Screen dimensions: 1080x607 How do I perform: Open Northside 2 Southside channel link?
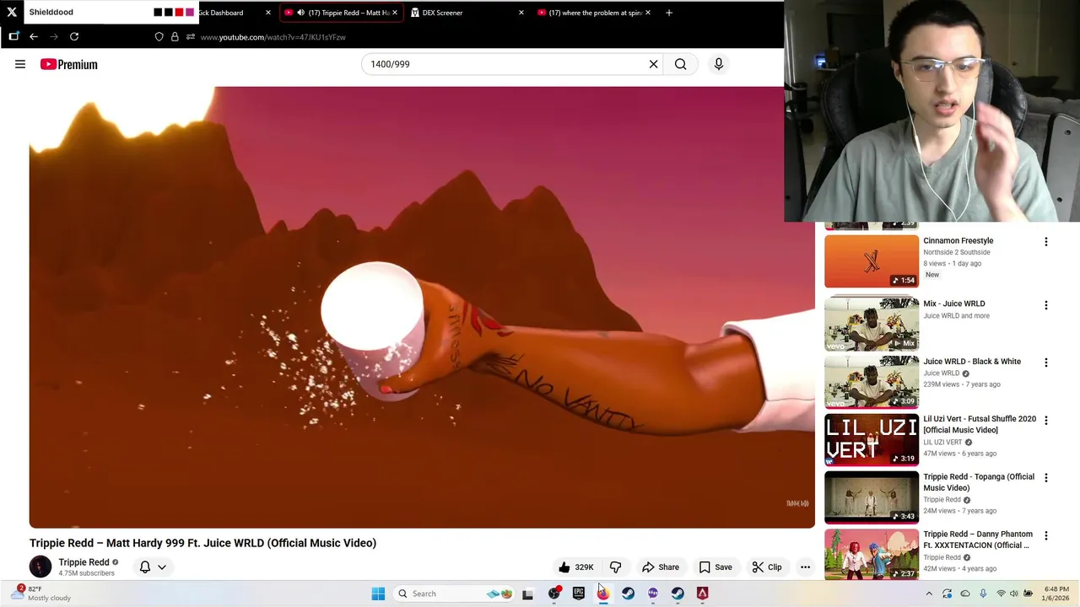[x=957, y=252]
